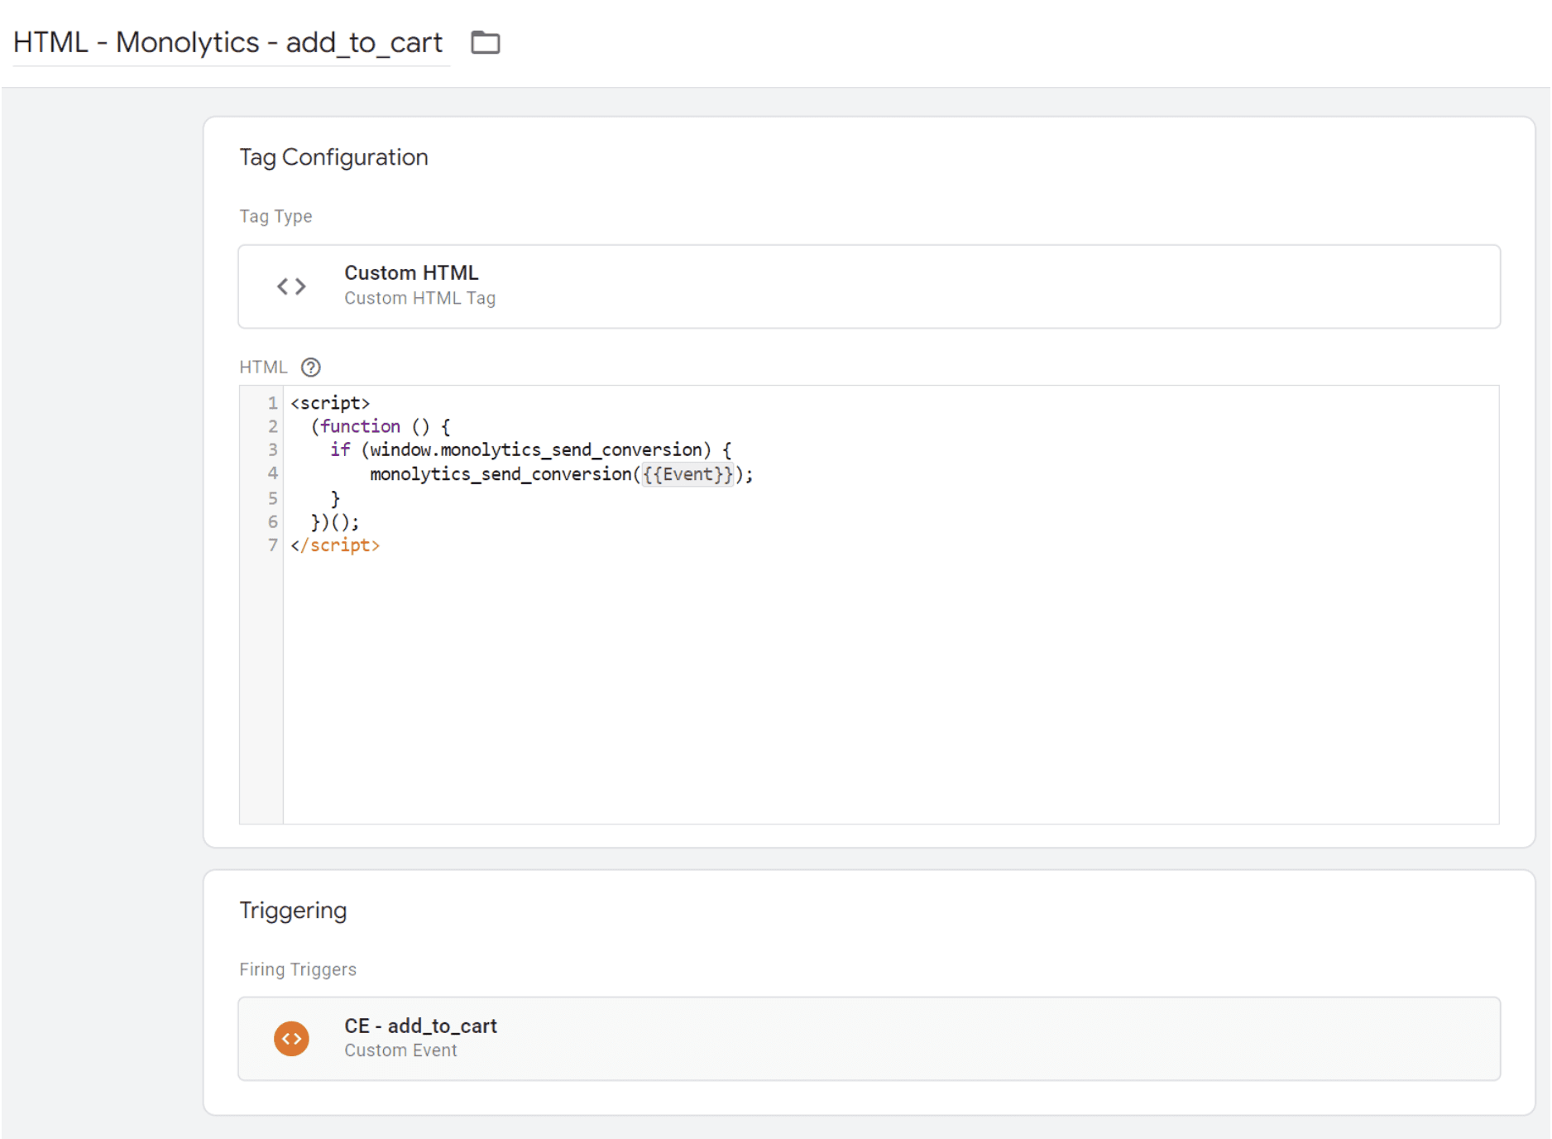Click line number 7 in gutter
Image resolution: width=1552 pixels, height=1139 pixels.
272,545
